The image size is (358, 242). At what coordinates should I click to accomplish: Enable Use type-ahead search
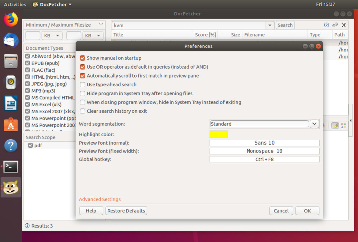click(82, 85)
